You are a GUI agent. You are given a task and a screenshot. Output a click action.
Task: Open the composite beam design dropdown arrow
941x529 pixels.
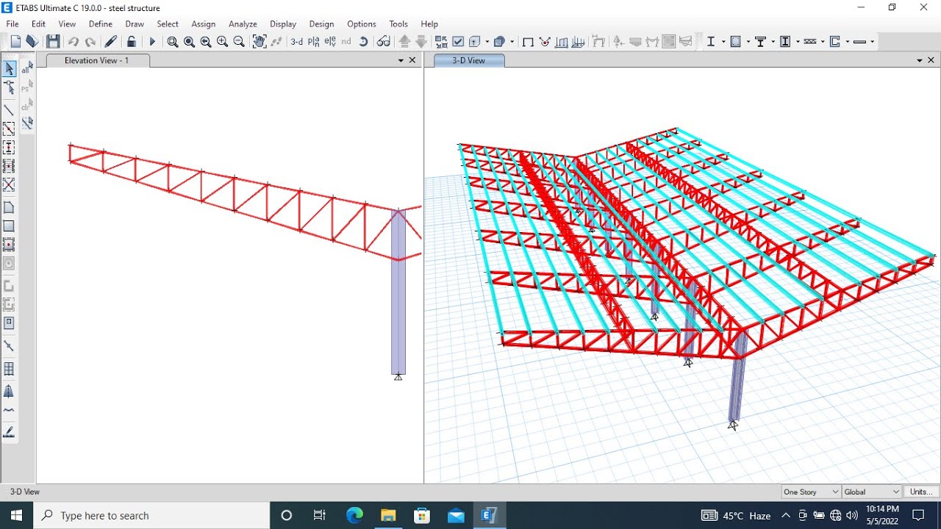(x=773, y=42)
